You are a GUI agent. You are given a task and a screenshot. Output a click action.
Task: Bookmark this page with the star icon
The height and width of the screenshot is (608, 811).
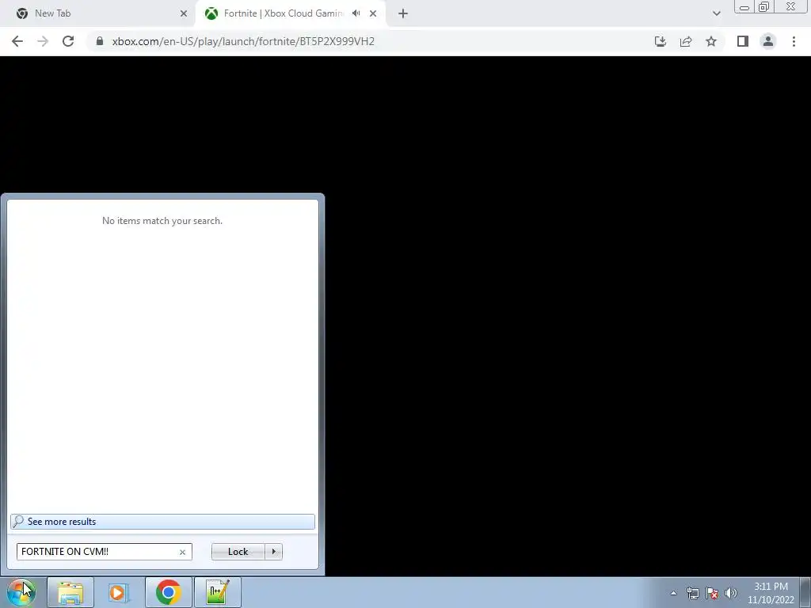[x=711, y=41]
